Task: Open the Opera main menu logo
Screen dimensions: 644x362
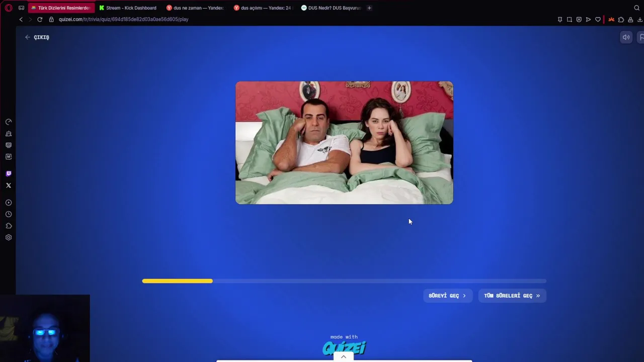Action: click(x=8, y=8)
